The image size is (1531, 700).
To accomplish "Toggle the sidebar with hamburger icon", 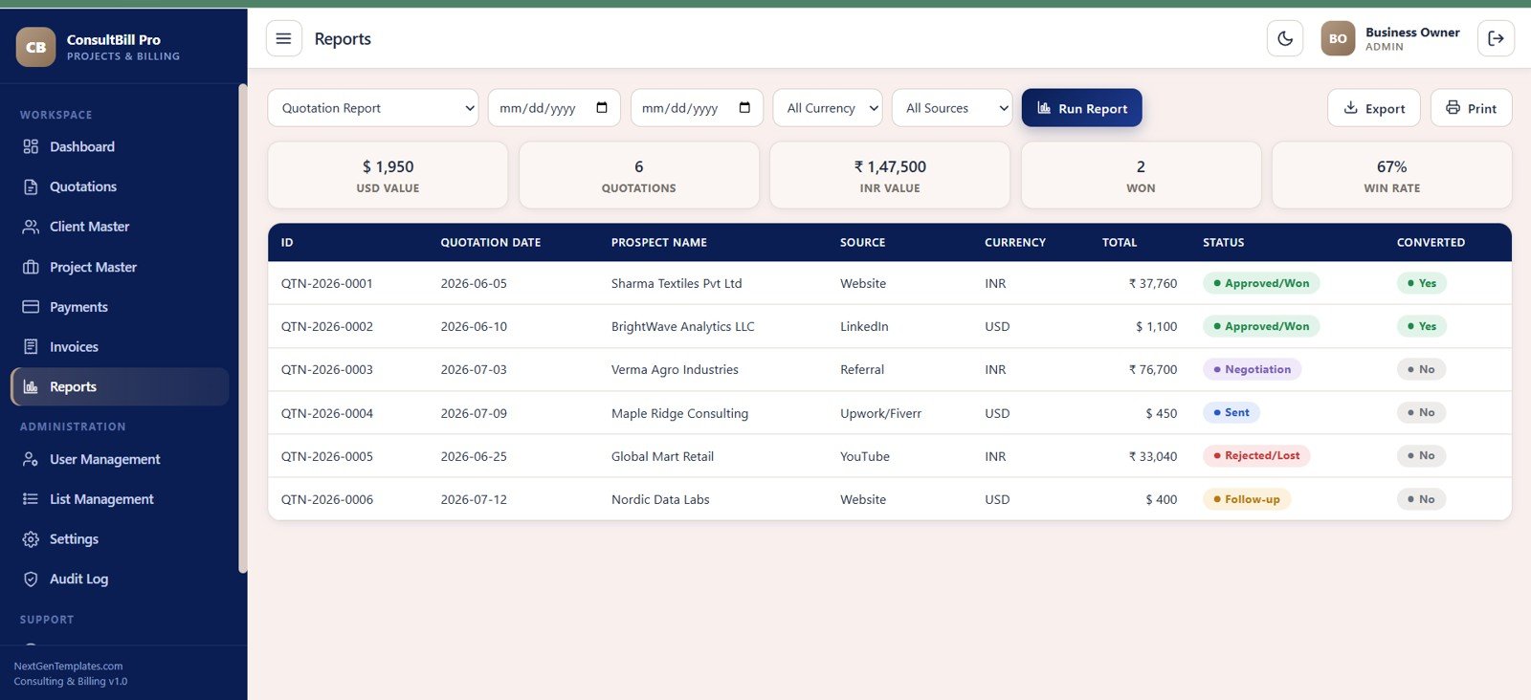I will tap(283, 38).
